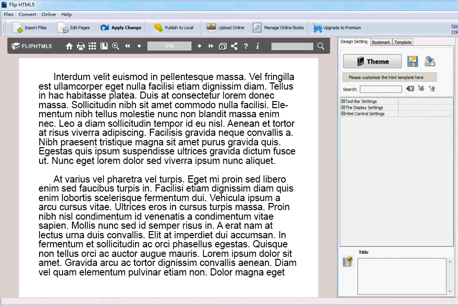Viewport: 458px width, 305px height.
Task: Switch to Template tab
Action: tap(403, 42)
